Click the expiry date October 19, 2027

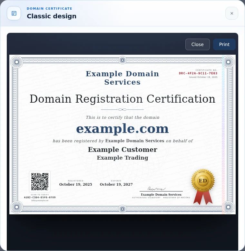(116, 184)
